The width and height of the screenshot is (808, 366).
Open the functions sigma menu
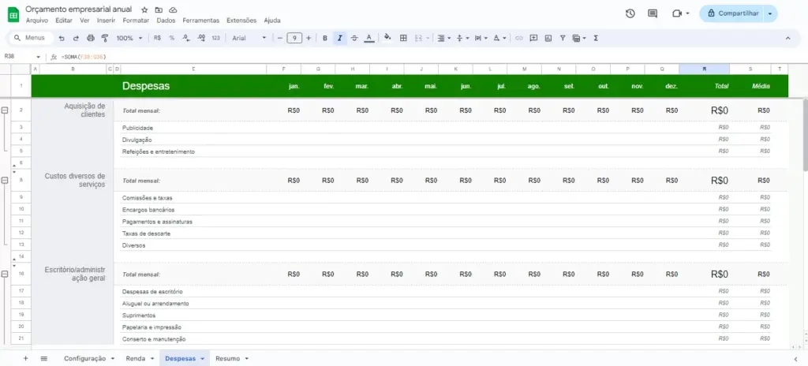(x=596, y=38)
